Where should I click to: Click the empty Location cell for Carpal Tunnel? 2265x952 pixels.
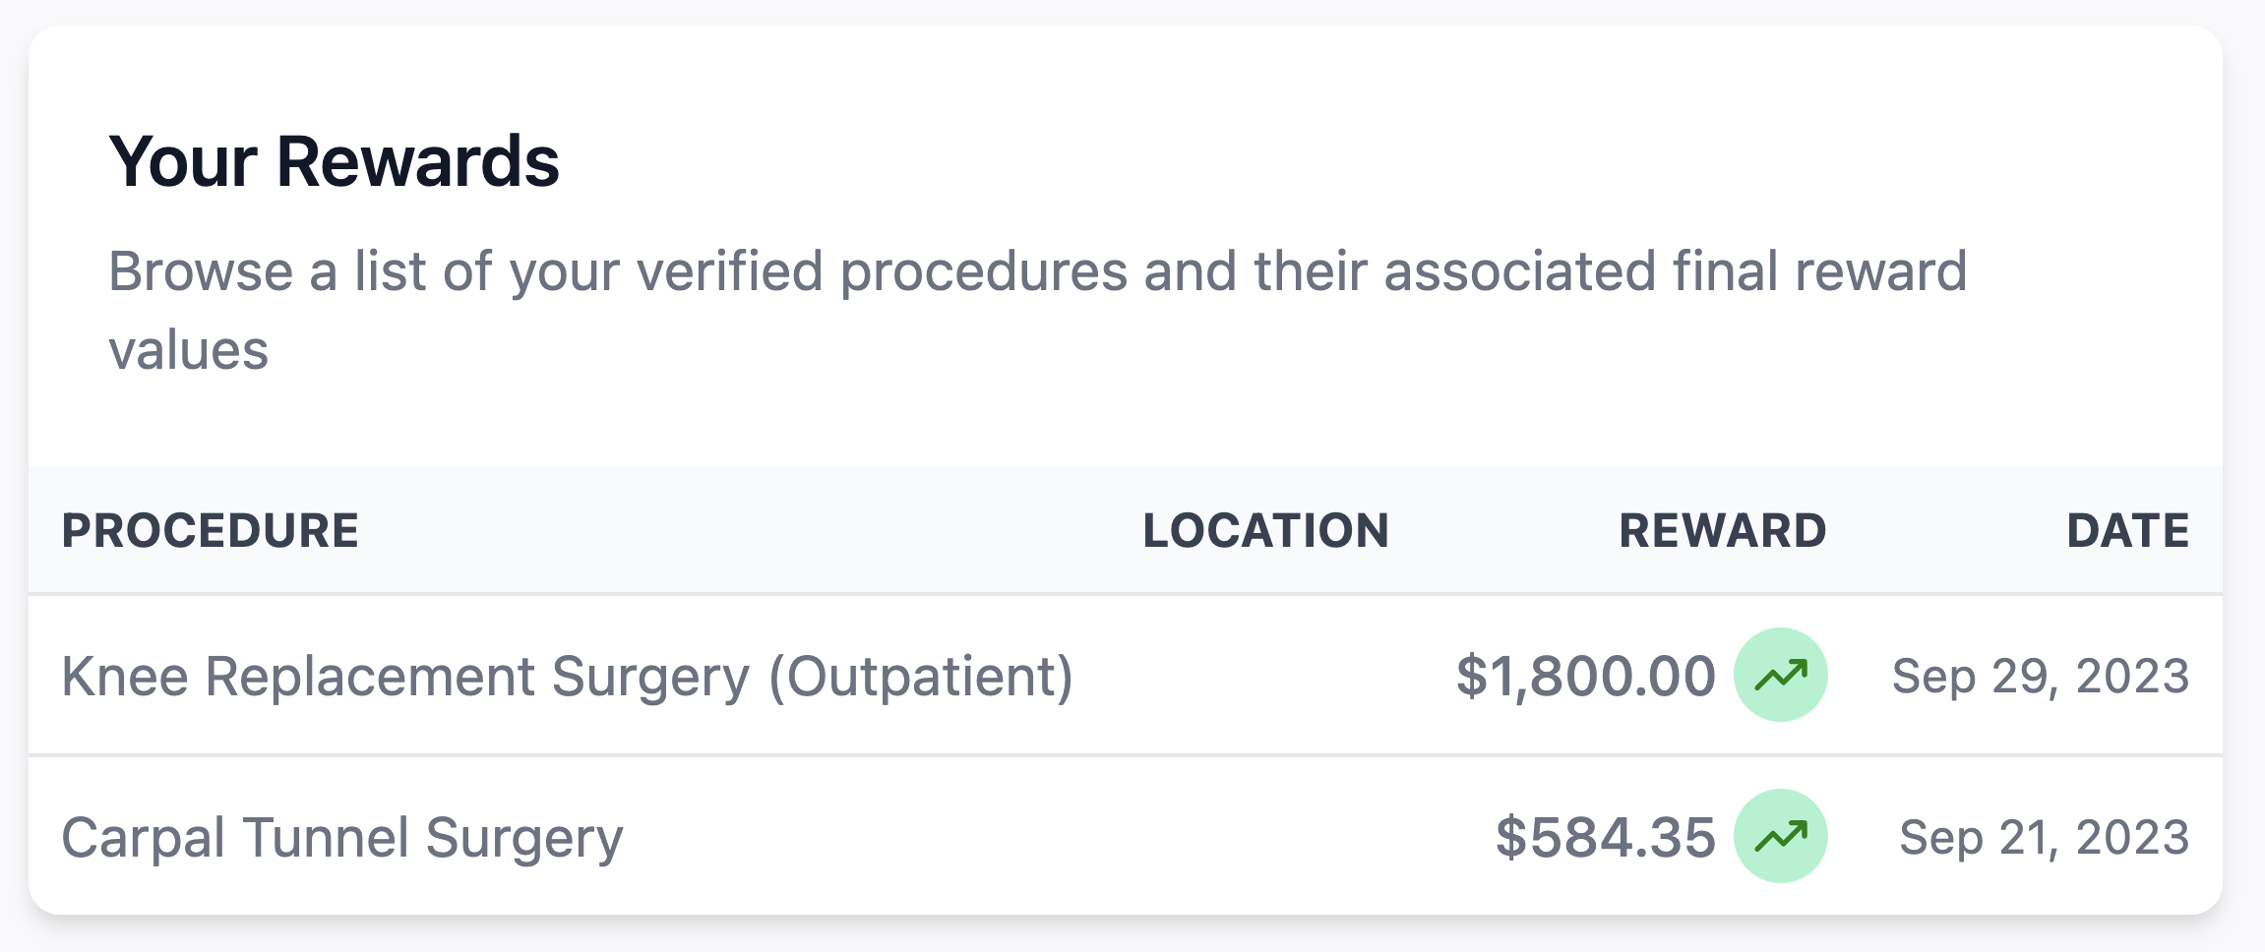click(1266, 837)
